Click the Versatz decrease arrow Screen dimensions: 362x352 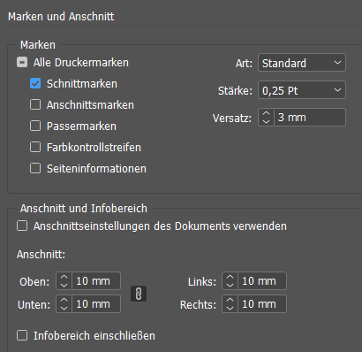coord(266,121)
